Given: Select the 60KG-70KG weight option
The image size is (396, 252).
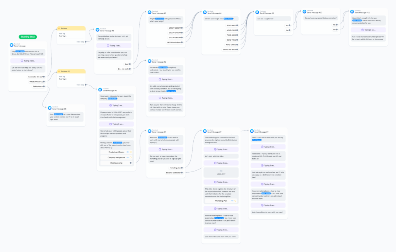Looking at the screenshot, I should [232, 30].
